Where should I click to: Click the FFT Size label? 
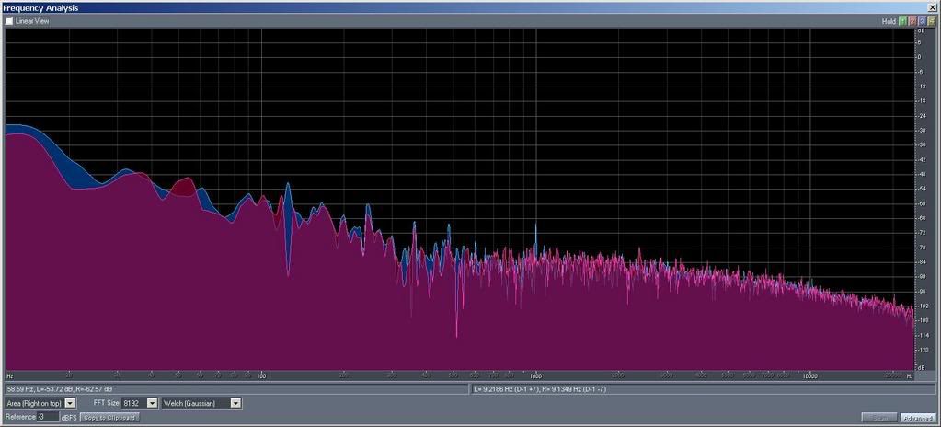(x=106, y=403)
